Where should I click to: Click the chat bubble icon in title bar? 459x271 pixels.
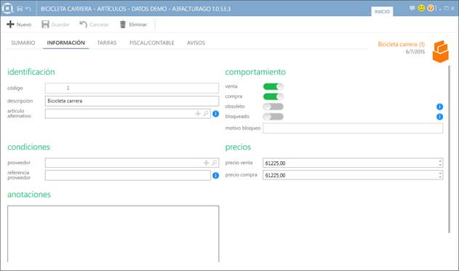[412, 8]
